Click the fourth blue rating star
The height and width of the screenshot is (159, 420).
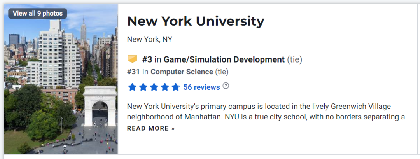click(165, 87)
